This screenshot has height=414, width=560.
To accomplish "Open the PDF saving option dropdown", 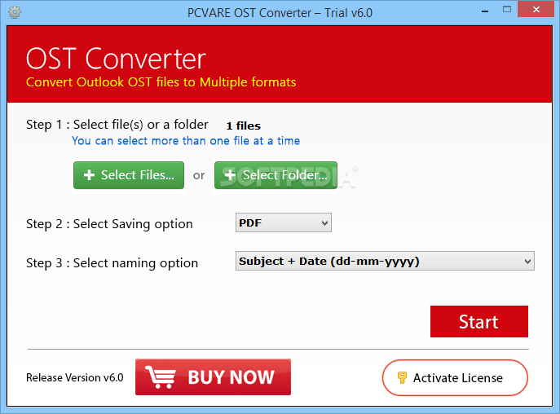I will tap(283, 222).
